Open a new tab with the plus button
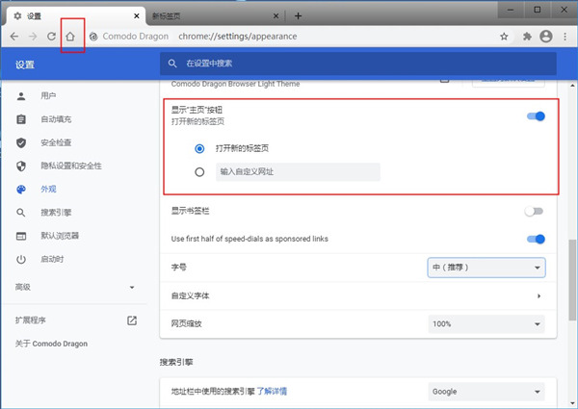Screen dimensions: 578x409 [x=298, y=15]
